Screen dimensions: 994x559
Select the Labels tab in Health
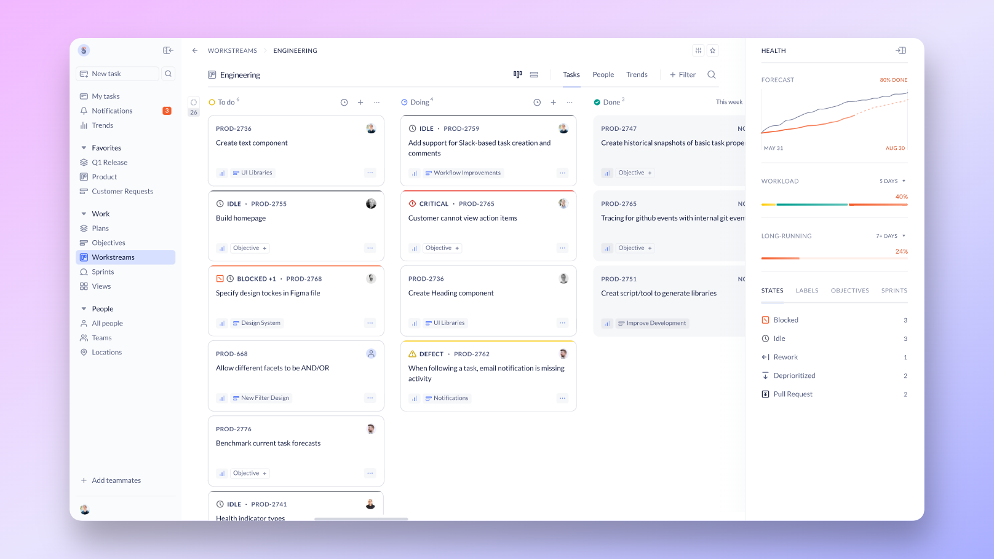[x=807, y=291]
